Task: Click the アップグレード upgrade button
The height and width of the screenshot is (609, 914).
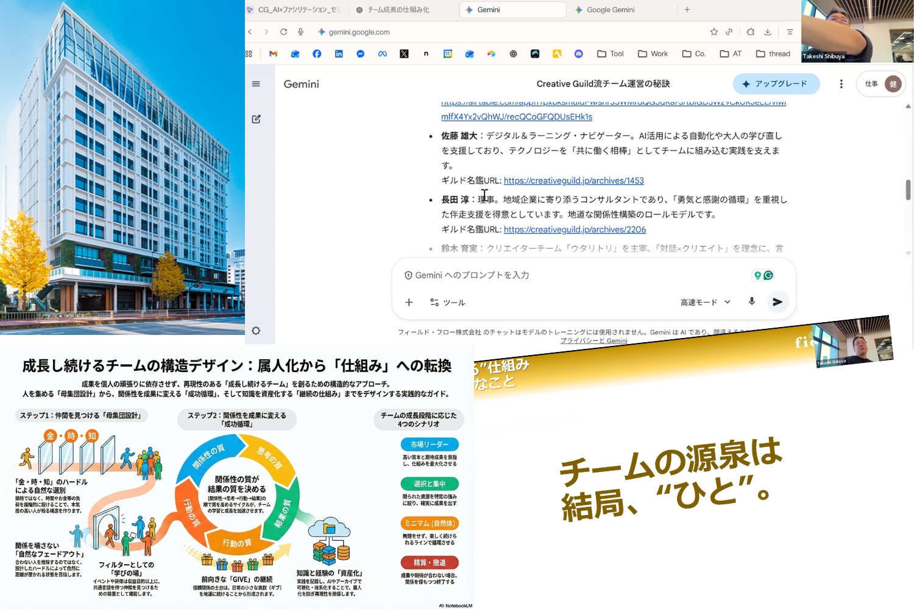Action: tap(776, 84)
